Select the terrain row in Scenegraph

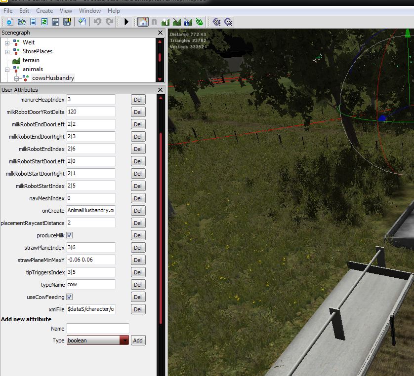coord(31,60)
